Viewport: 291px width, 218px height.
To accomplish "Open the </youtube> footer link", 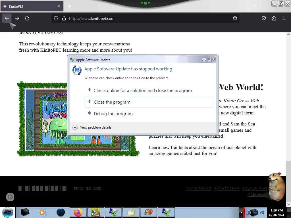I will tap(255, 188).
